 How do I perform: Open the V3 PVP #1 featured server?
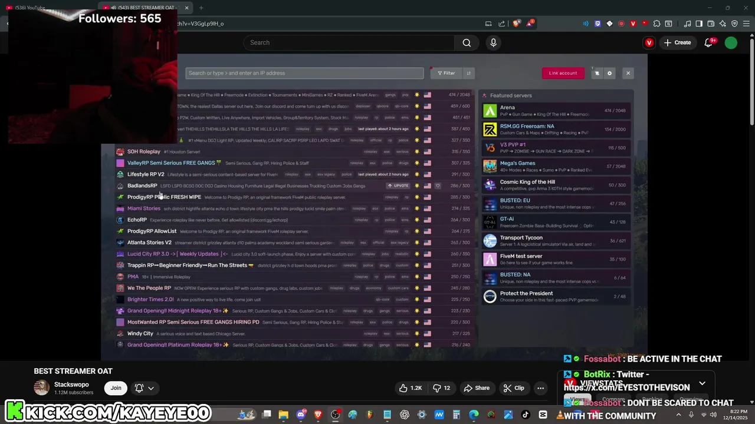point(556,148)
